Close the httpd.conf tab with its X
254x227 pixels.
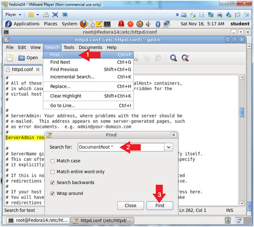click(x=38, y=70)
